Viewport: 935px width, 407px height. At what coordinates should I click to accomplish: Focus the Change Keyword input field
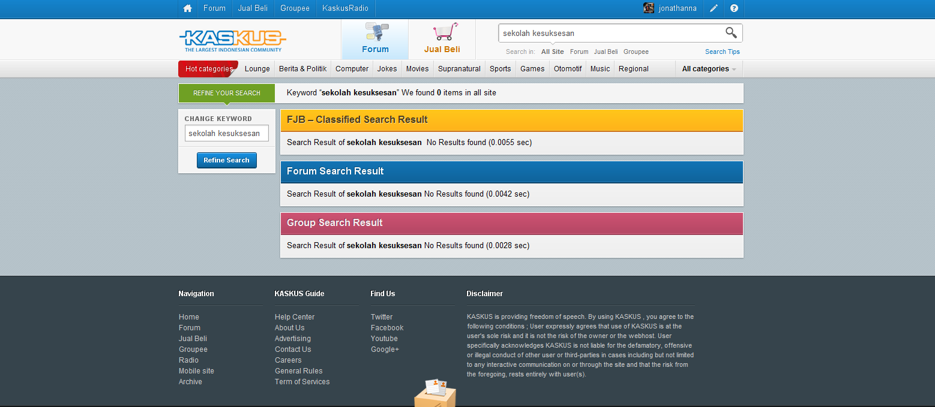(227, 133)
